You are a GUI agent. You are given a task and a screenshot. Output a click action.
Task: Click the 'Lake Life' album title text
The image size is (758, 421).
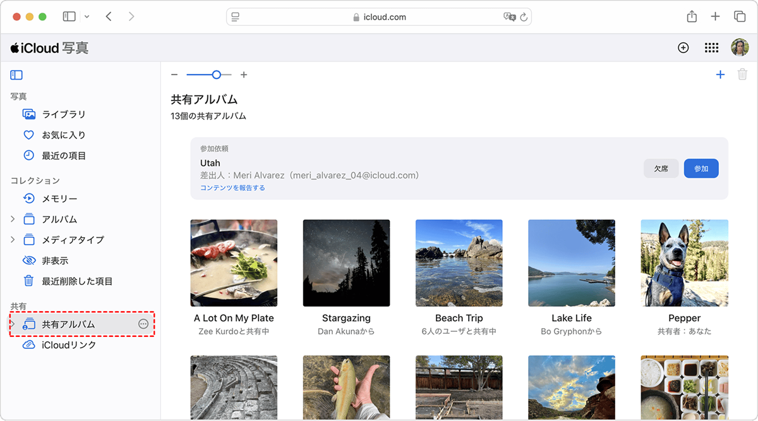[x=572, y=318]
